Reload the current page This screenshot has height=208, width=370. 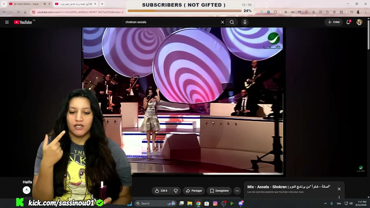[18, 12]
